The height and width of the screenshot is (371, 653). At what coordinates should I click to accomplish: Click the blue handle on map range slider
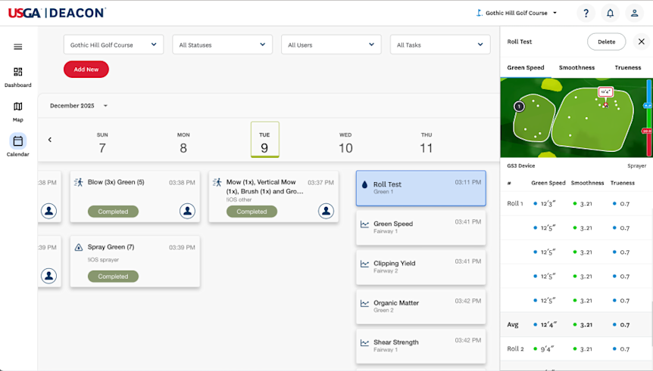648,106
